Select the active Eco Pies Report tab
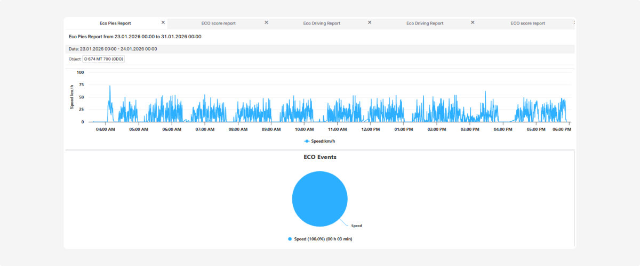Image resolution: width=640 pixels, height=266 pixels. [115, 23]
